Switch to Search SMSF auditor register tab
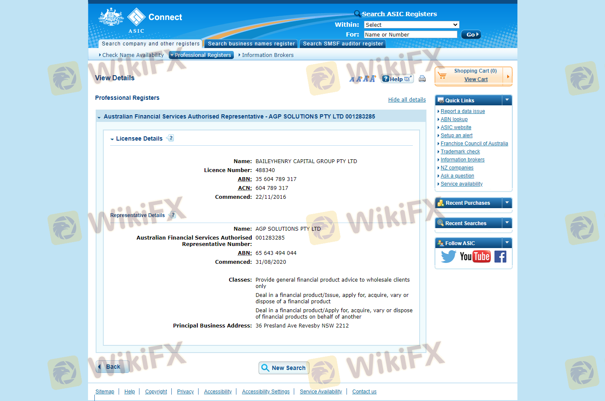This screenshot has height=401, width=605. tap(343, 44)
